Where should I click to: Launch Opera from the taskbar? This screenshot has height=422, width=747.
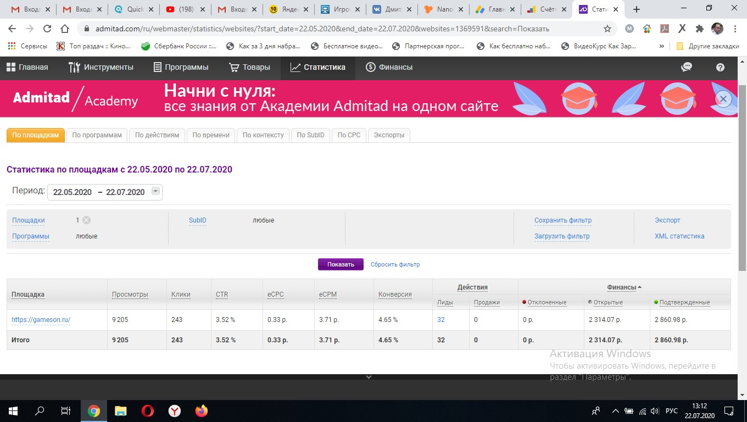147,410
